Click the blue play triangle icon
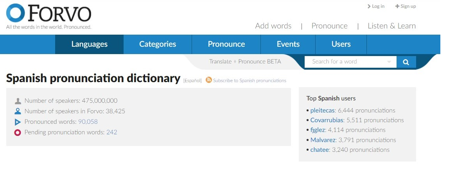This screenshot has height=174, width=456. tap(18, 122)
